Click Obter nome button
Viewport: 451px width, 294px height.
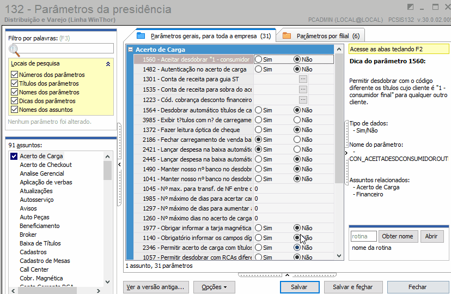pyautogui.click(x=398, y=236)
